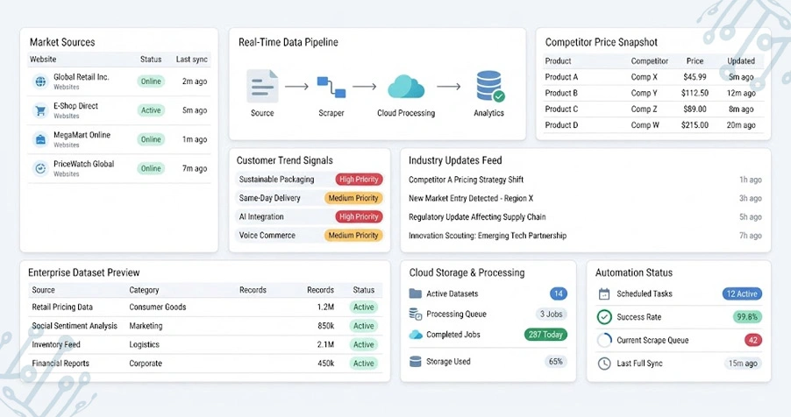Click the Online badge for MegaMart Online
The image size is (791, 417).
click(151, 139)
